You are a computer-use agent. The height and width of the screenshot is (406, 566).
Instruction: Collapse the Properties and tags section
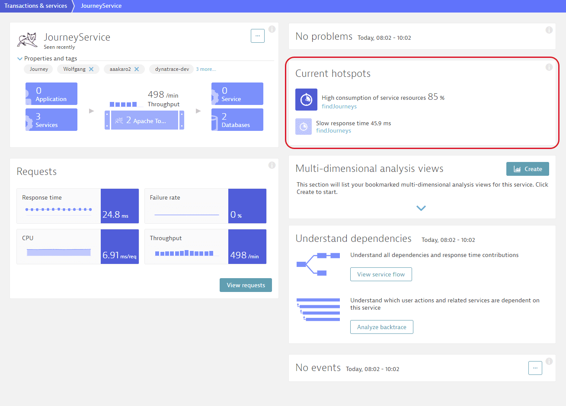(20, 59)
